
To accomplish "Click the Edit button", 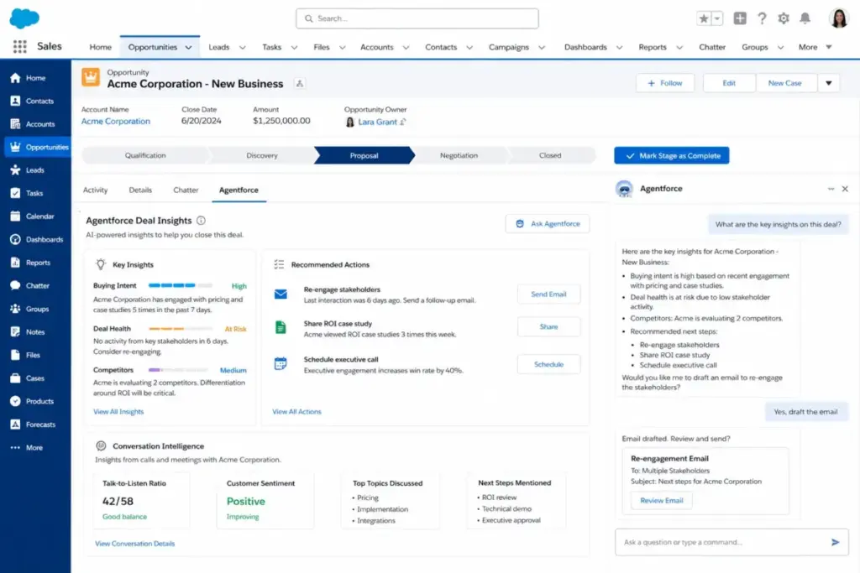I will (x=729, y=83).
